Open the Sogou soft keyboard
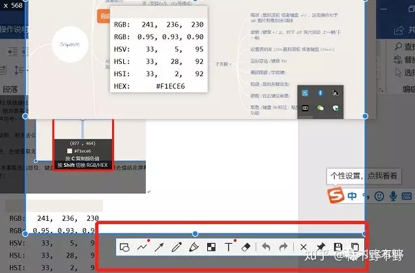415x273 pixels. (x=407, y=196)
